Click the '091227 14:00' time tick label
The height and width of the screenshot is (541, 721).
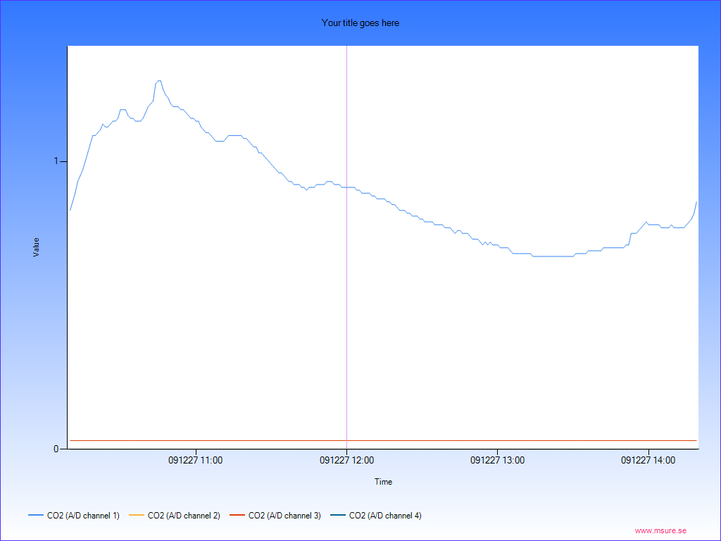648,460
